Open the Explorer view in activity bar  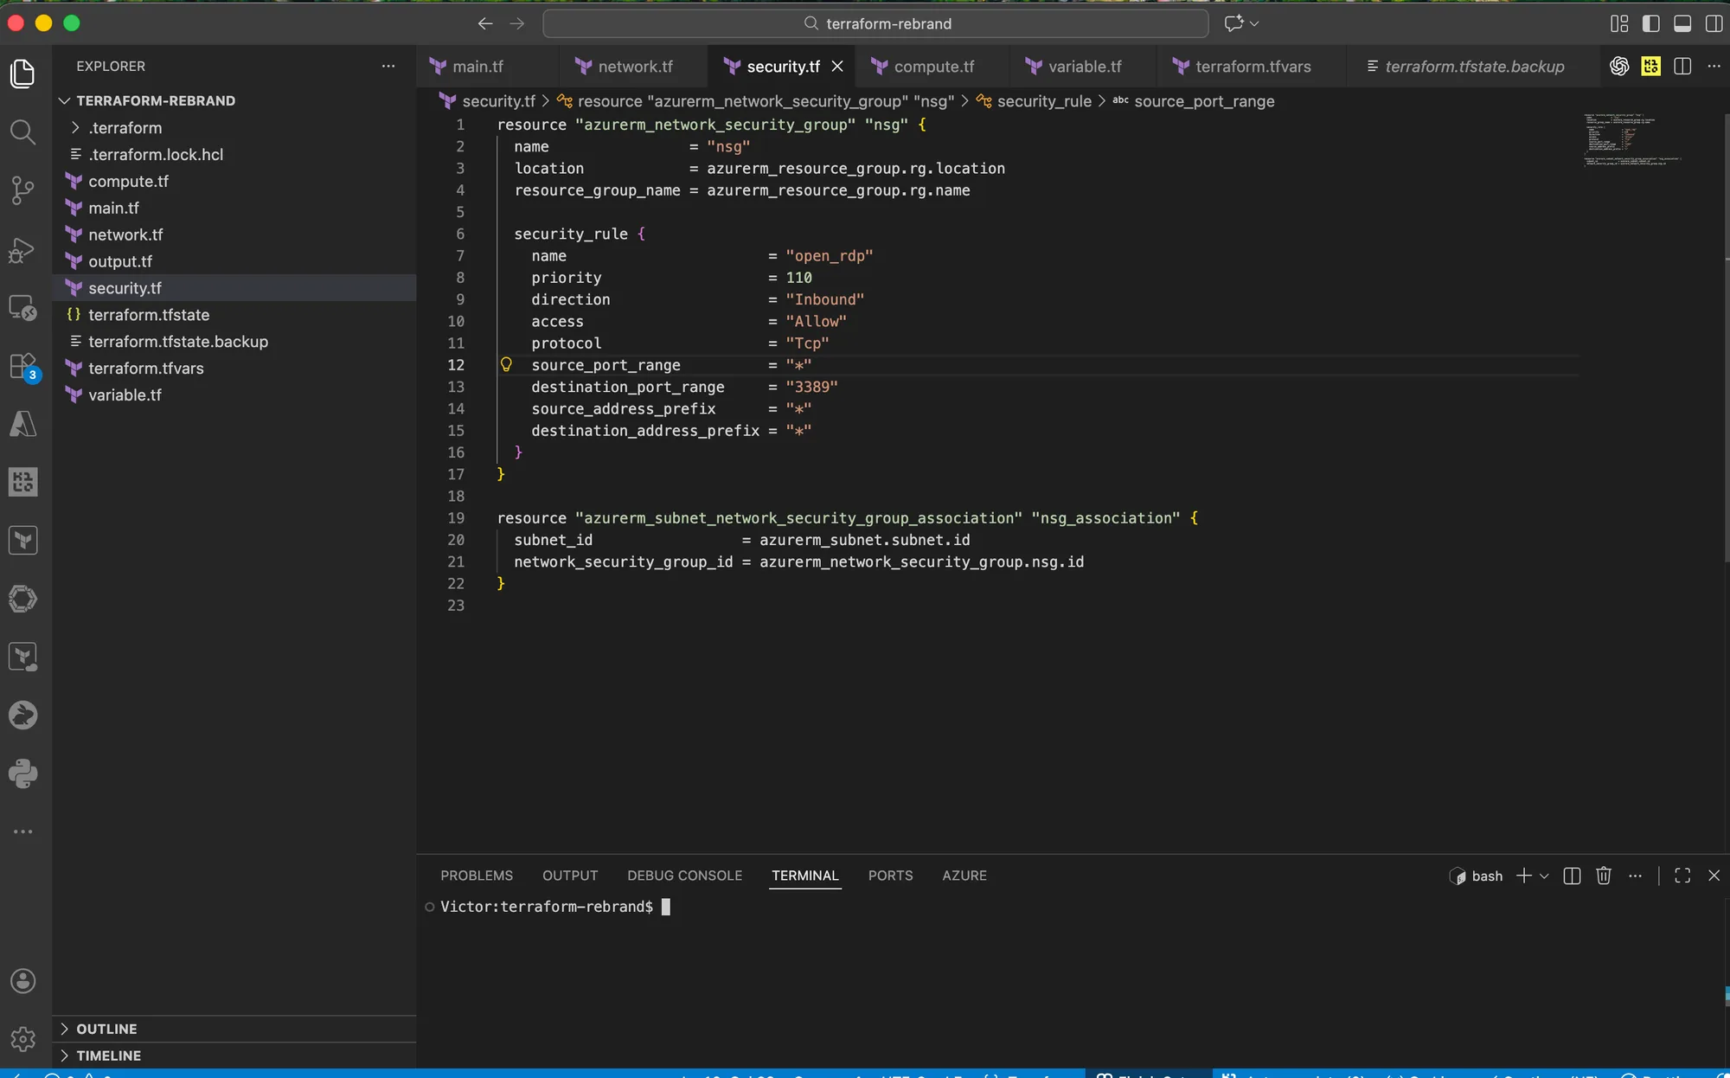[23, 74]
